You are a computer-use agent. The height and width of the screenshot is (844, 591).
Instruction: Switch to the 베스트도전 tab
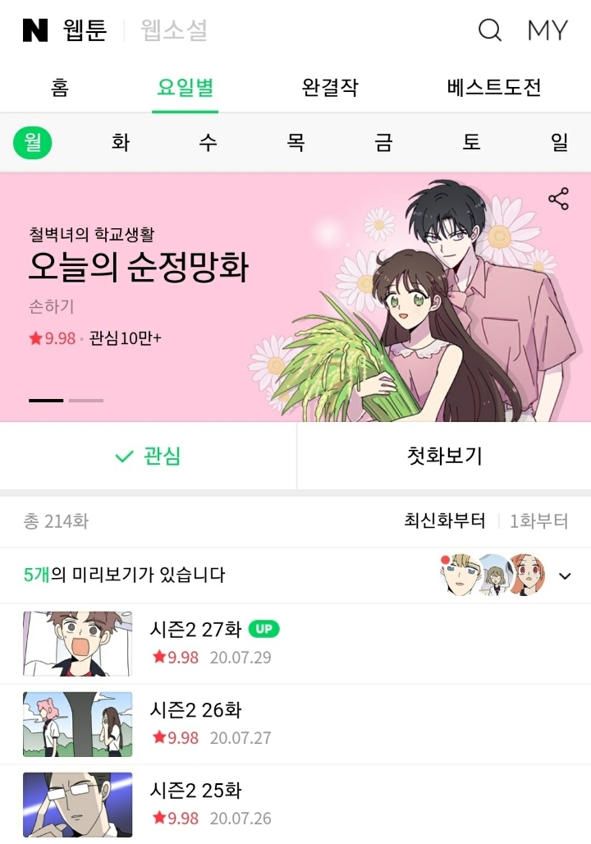pyautogui.click(x=493, y=87)
